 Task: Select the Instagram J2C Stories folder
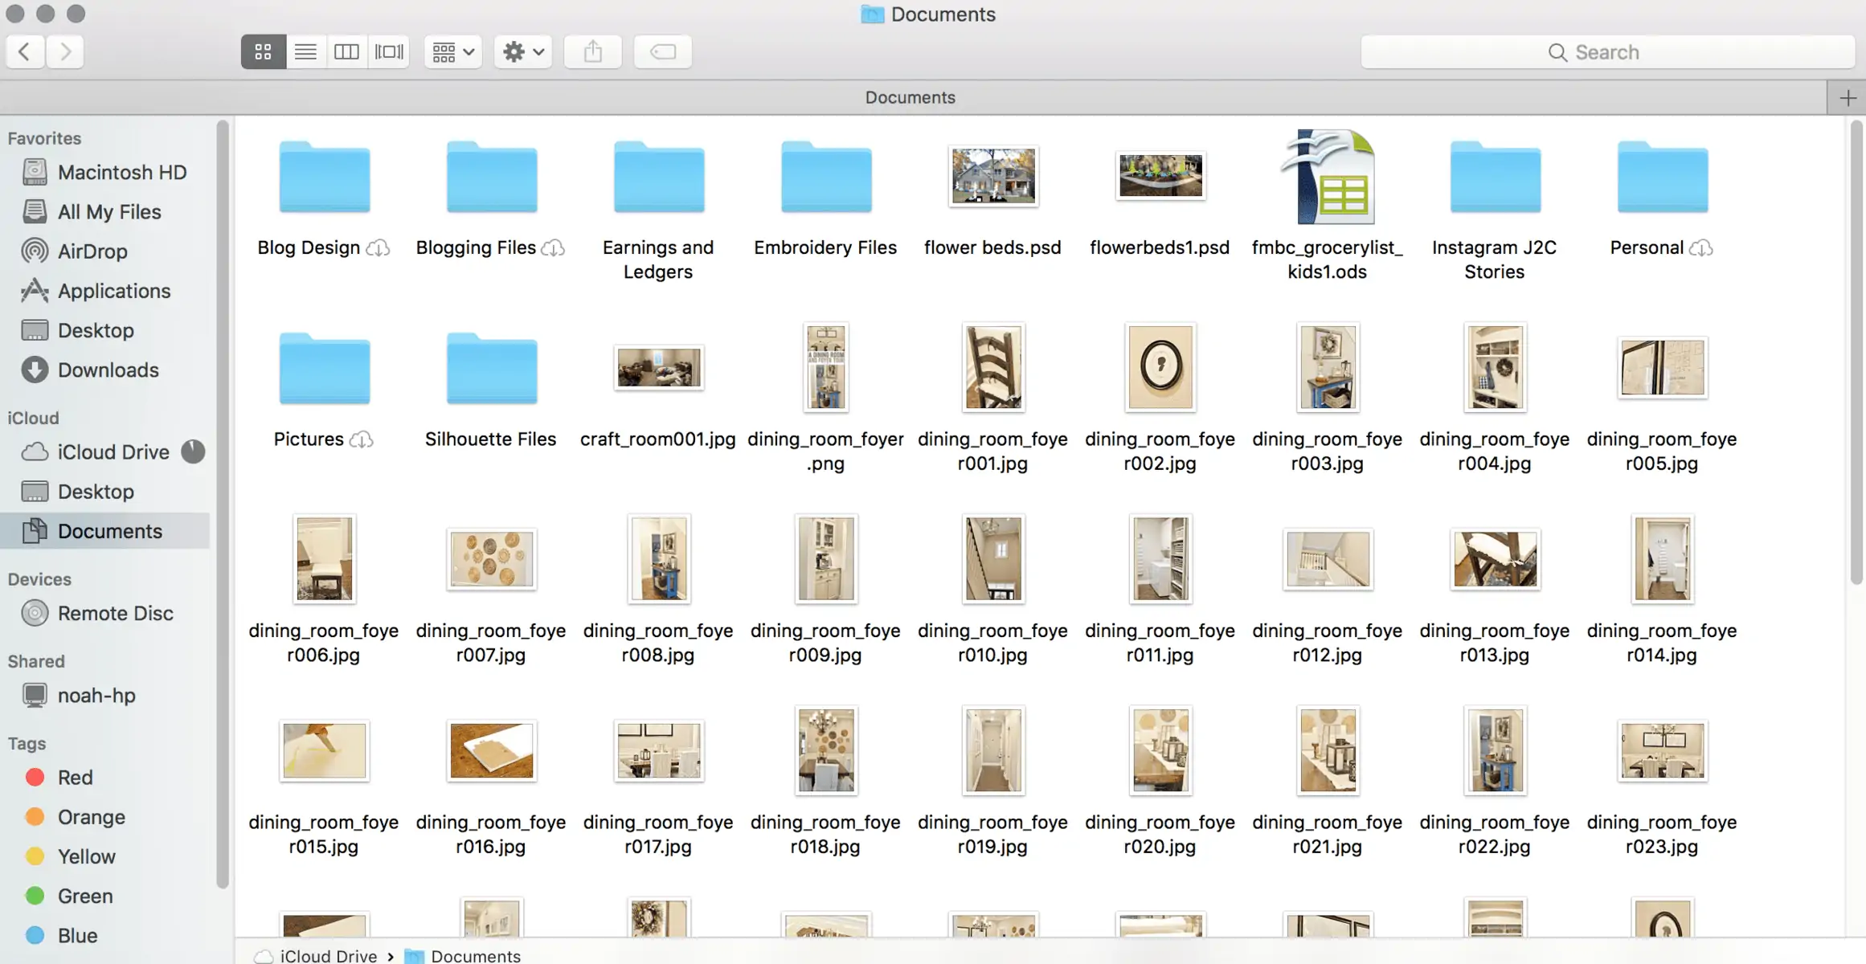[1495, 177]
